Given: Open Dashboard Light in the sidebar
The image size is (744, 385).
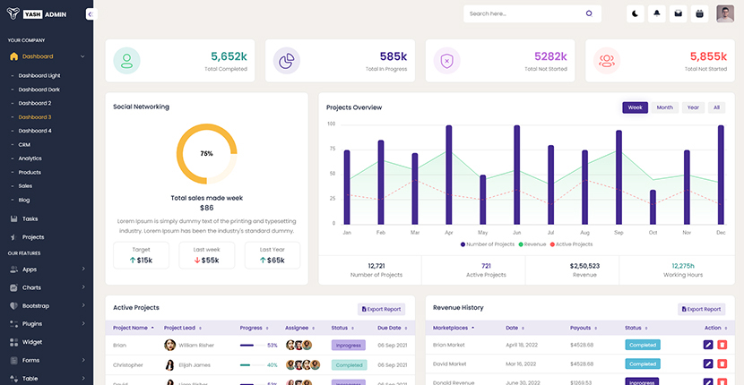Looking at the screenshot, I should point(39,75).
